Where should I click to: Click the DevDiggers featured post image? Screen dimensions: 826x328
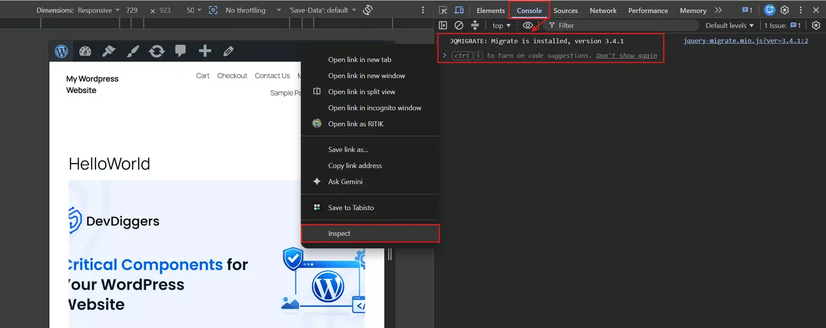tap(217, 254)
